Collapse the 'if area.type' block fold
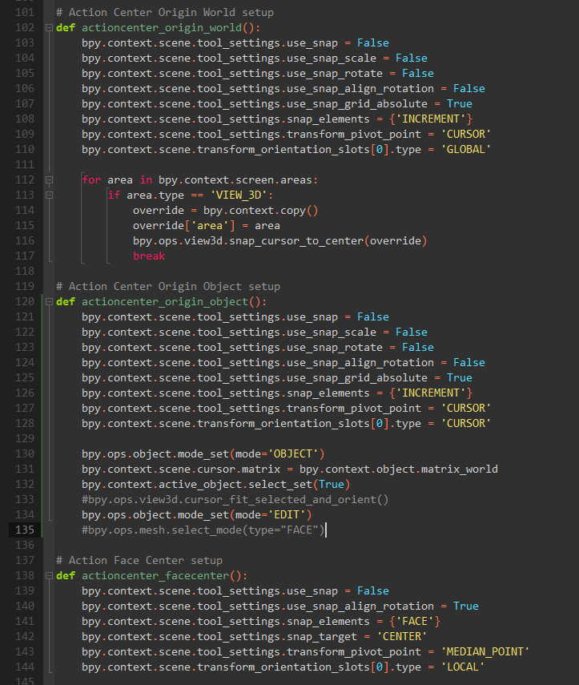 pos(50,195)
